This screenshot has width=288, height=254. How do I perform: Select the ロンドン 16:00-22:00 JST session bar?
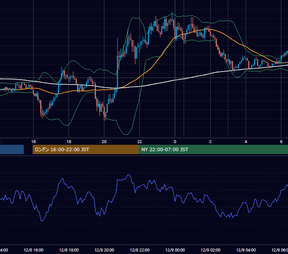[86, 149]
